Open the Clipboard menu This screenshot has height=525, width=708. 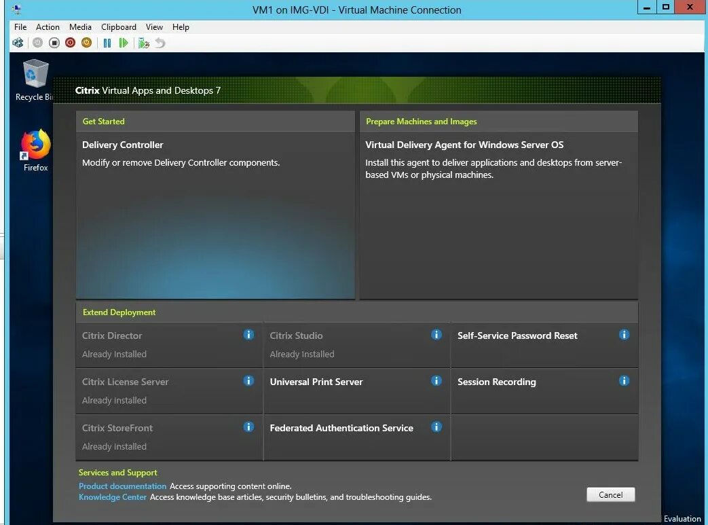119,27
